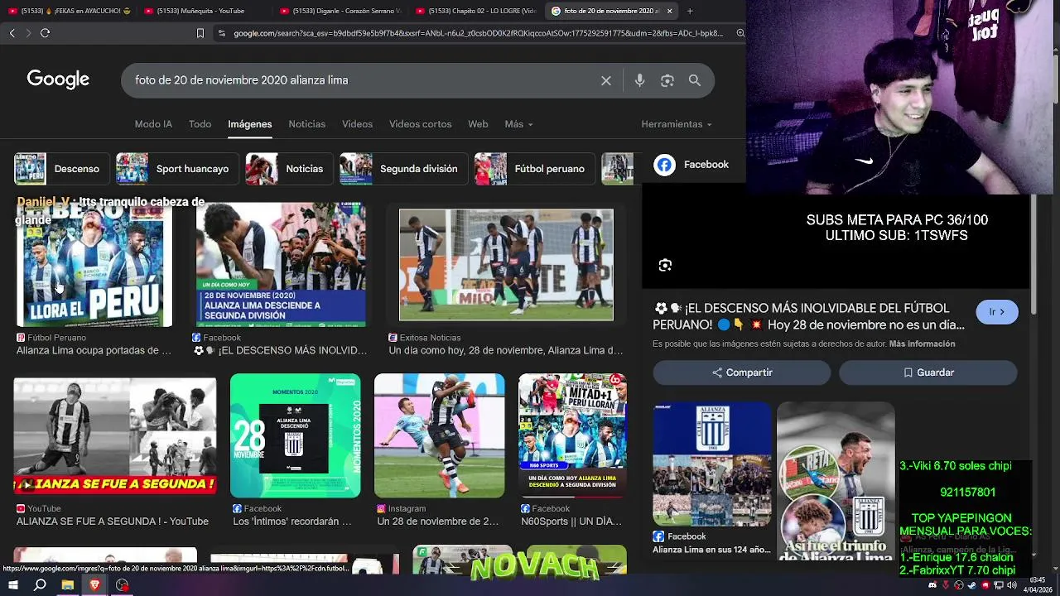Image resolution: width=1060 pixels, height=596 pixels.
Task: Select the Imágenes tab
Action: click(x=249, y=124)
